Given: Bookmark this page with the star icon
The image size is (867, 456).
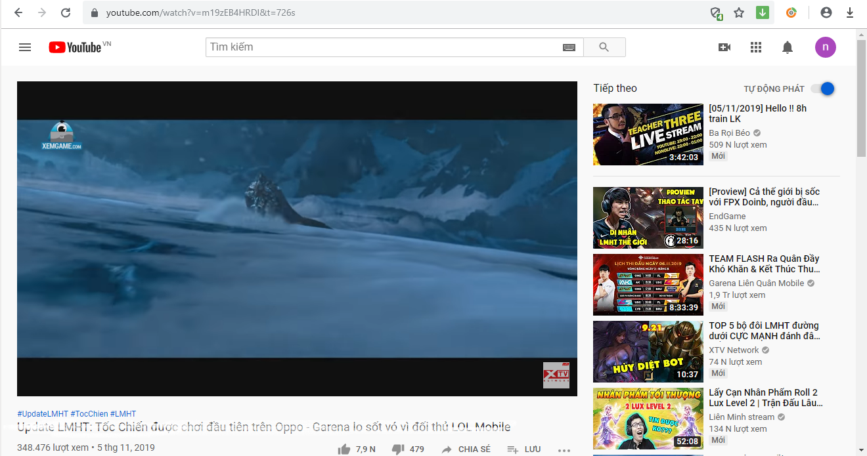Looking at the screenshot, I should 739,12.
